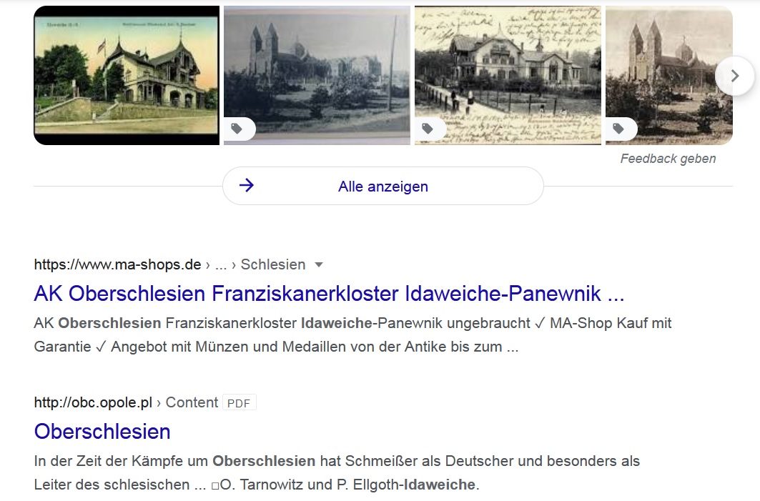Open the gray church postcard thumbnail
Image resolution: width=760 pixels, height=501 pixels.
point(317,76)
